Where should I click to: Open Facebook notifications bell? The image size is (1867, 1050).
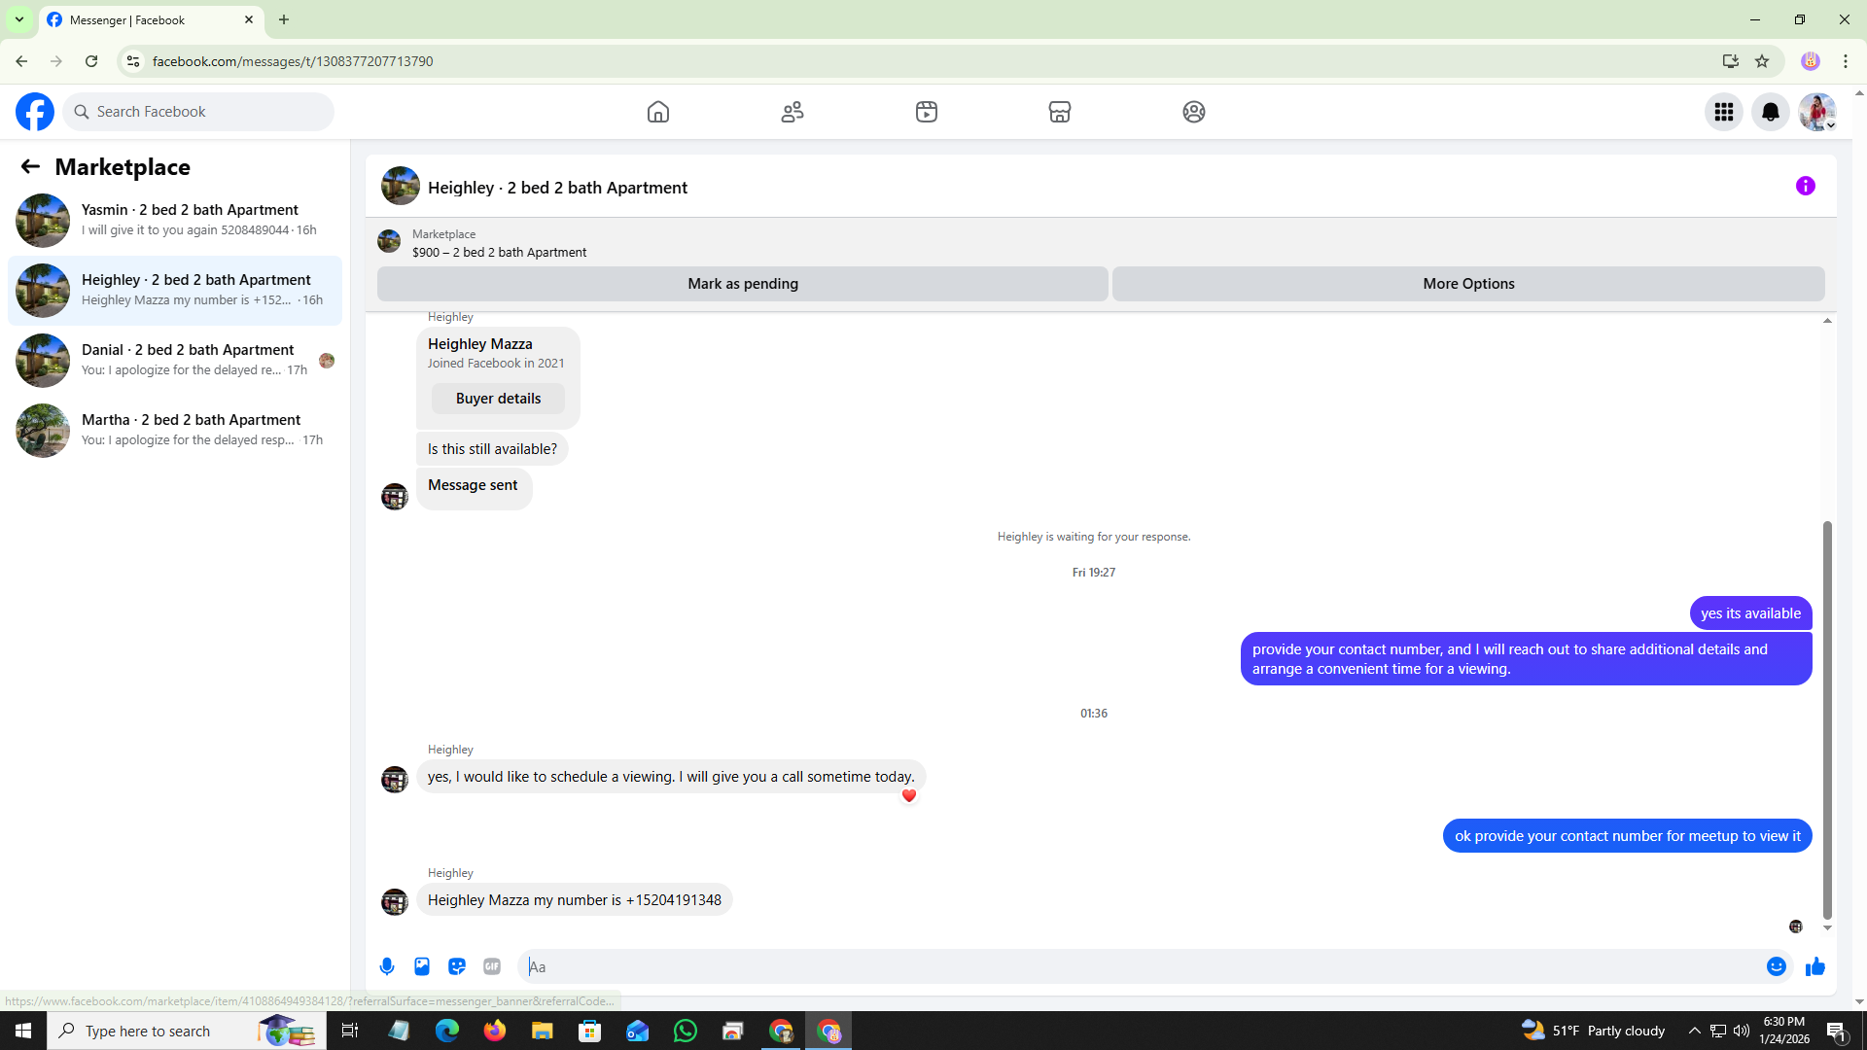tap(1770, 112)
